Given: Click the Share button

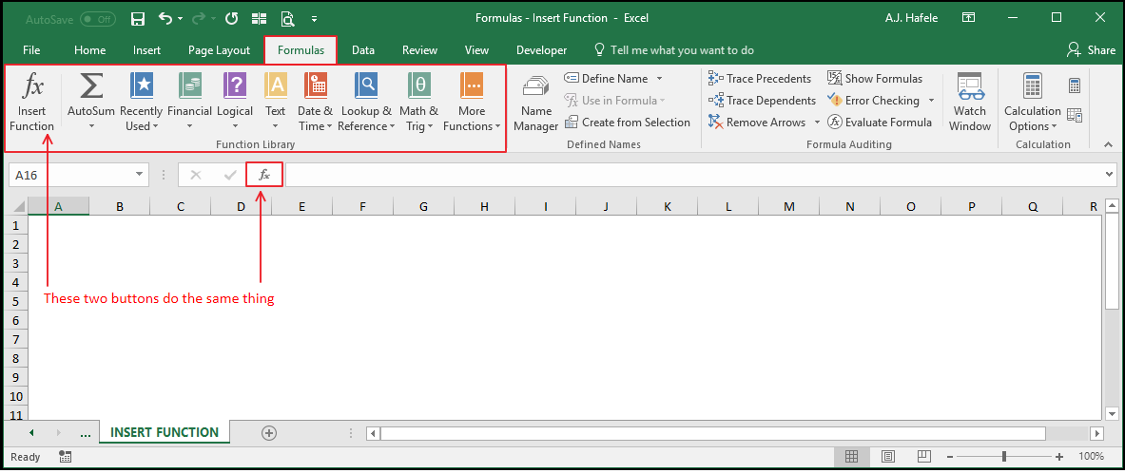Looking at the screenshot, I should click(x=1091, y=49).
